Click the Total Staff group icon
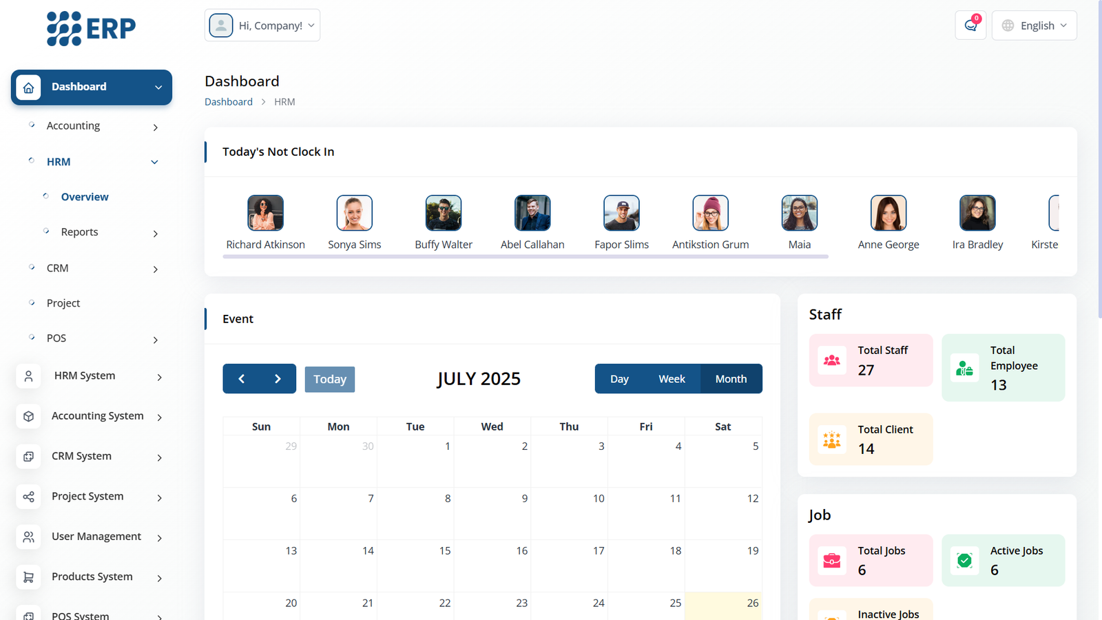The image size is (1102, 620). click(832, 360)
